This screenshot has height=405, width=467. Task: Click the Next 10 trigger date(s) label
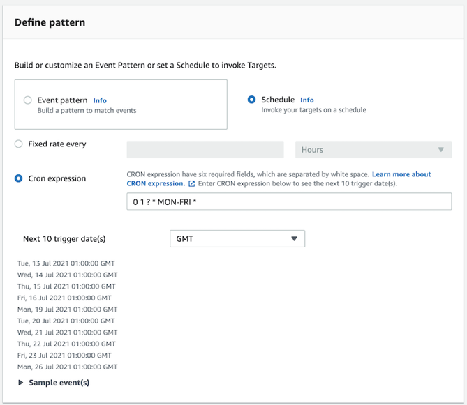pyautogui.click(x=64, y=238)
